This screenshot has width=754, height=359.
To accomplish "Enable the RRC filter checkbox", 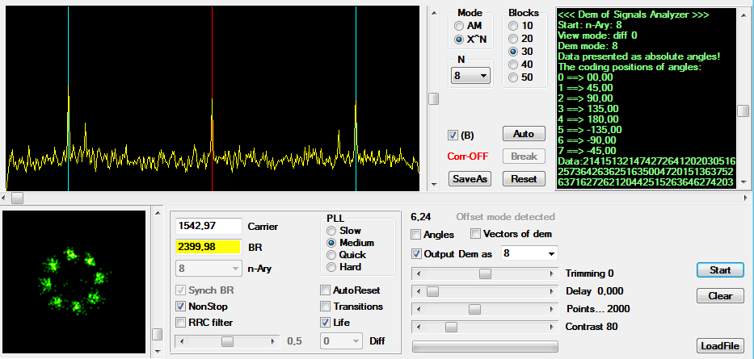I will point(181,322).
